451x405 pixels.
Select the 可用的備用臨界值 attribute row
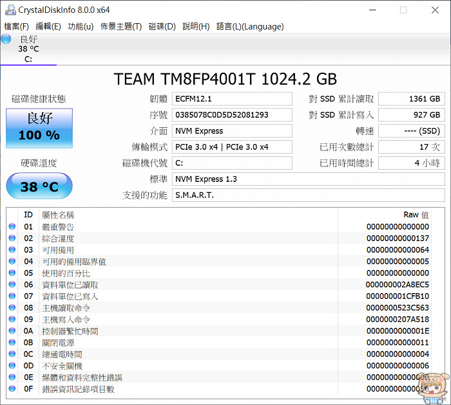point(219,262)
